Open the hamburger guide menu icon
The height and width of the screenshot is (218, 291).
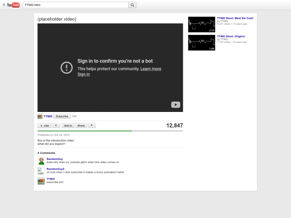4,5
